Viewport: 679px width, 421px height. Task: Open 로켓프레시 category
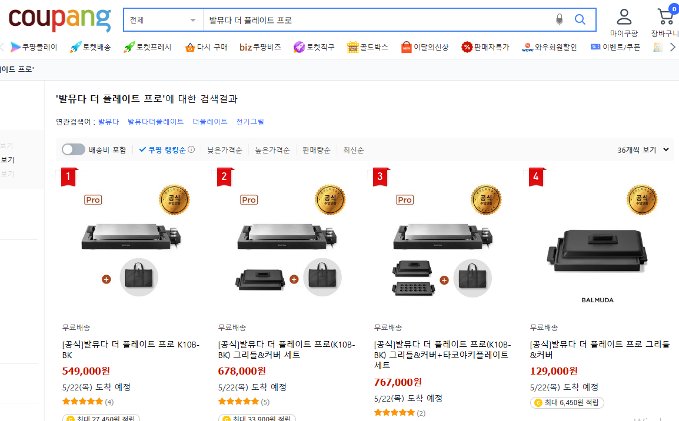[x=147, y=46]
